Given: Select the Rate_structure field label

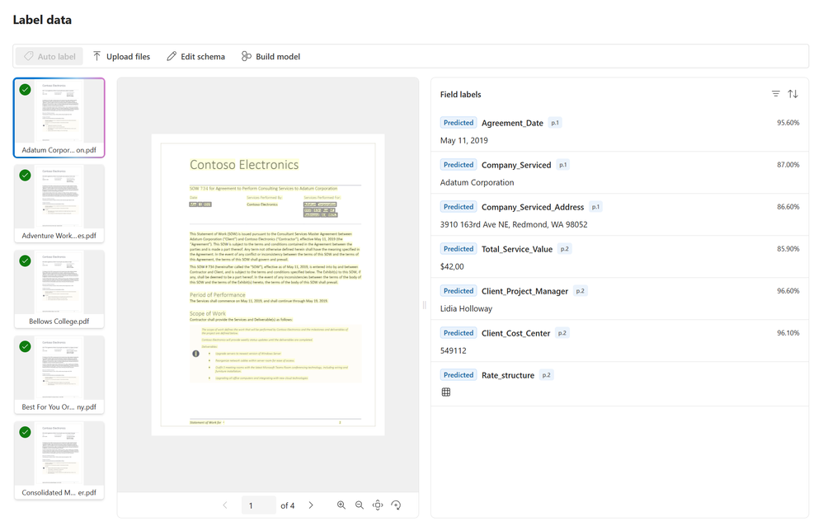Looking at the screenshot, I should click(x=508, y=375).
